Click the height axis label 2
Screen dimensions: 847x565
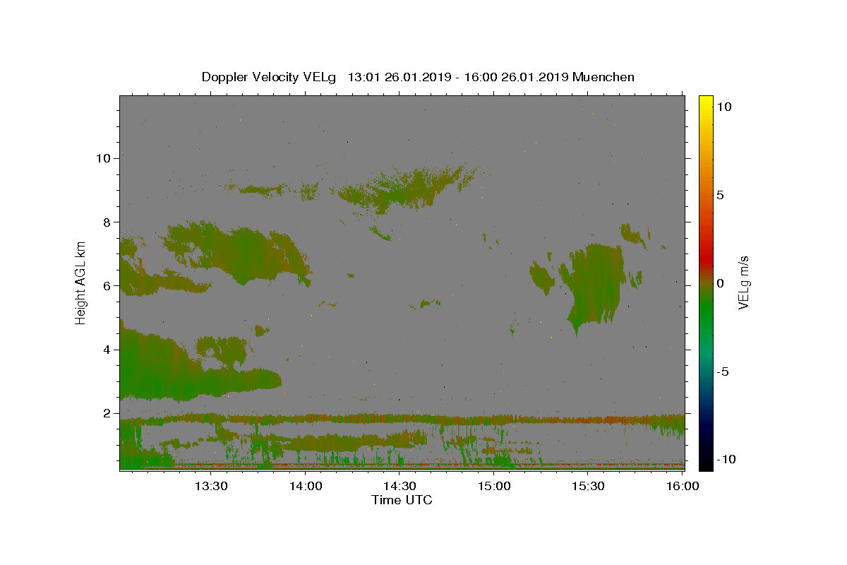(x=107, y=413)
